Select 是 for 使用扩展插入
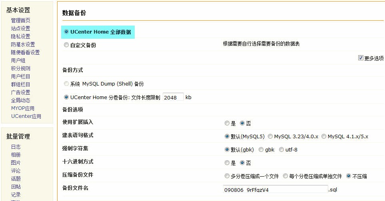 (x=227, y=123)
